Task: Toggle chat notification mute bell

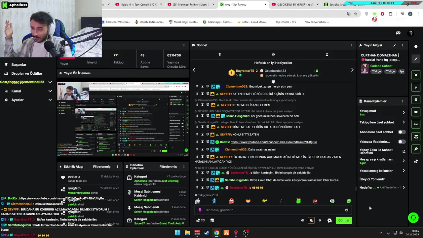Action: coord(311,220)
